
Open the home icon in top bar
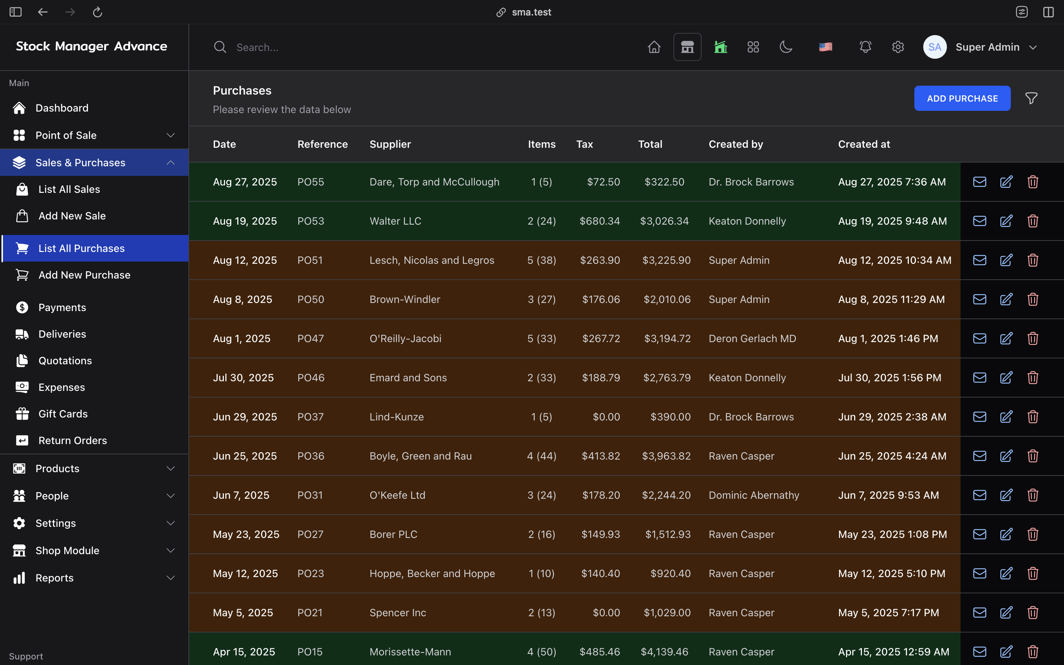(x=654, y=47)
